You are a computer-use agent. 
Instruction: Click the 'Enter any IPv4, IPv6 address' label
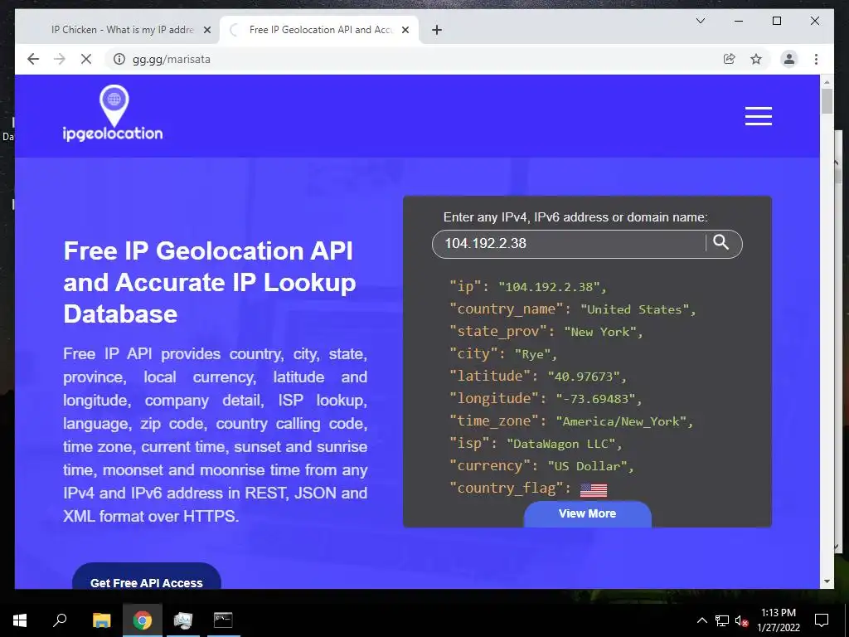point(575,217)
